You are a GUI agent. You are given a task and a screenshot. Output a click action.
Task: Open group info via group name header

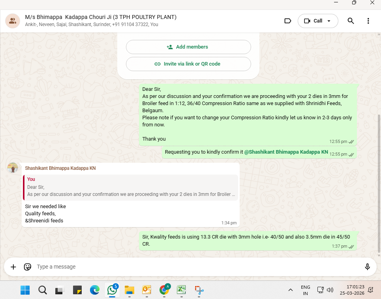click(x=101, y=17)
